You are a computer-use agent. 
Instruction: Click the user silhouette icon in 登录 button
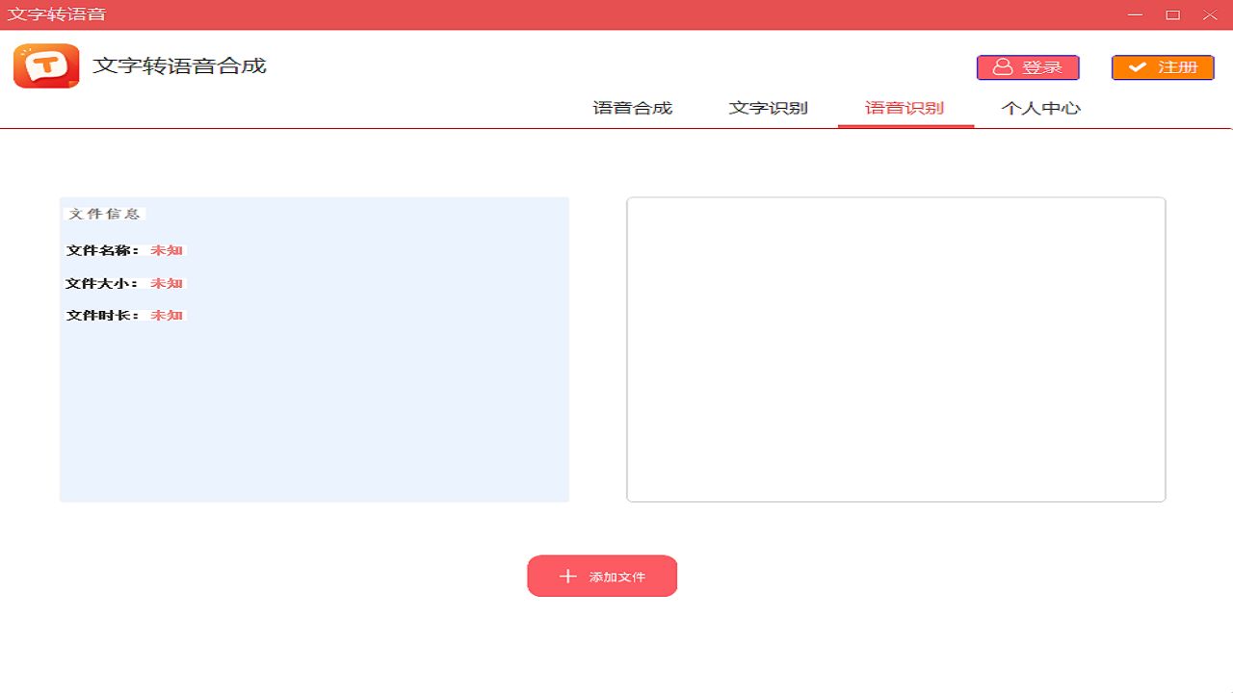[1002, 67]
